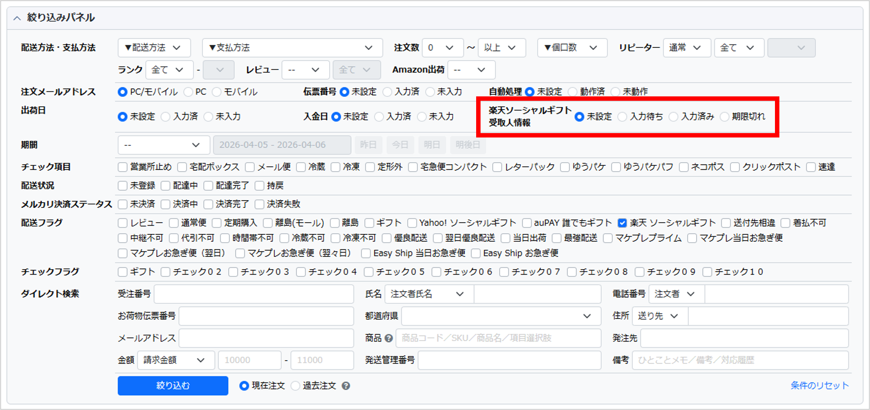Collapse the 絞り込みパネル chevron
Screen dimensions: 870x410
pos(17,18)
